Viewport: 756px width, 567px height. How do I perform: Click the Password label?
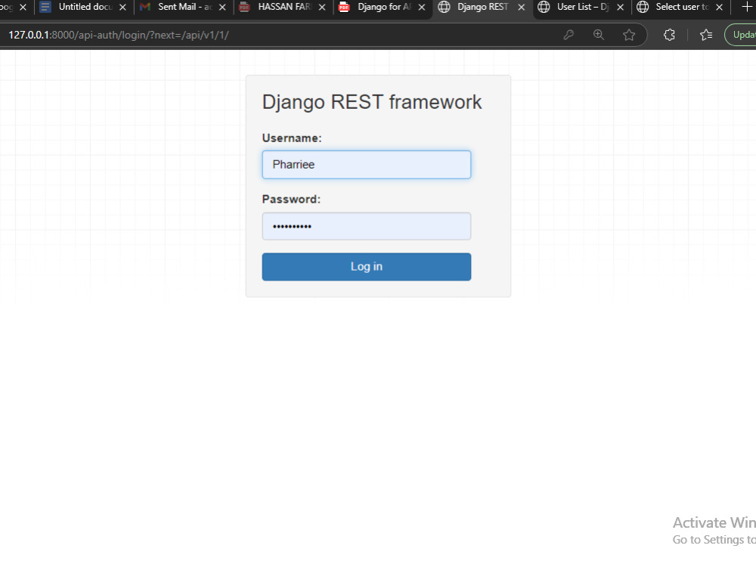(291, 199)
